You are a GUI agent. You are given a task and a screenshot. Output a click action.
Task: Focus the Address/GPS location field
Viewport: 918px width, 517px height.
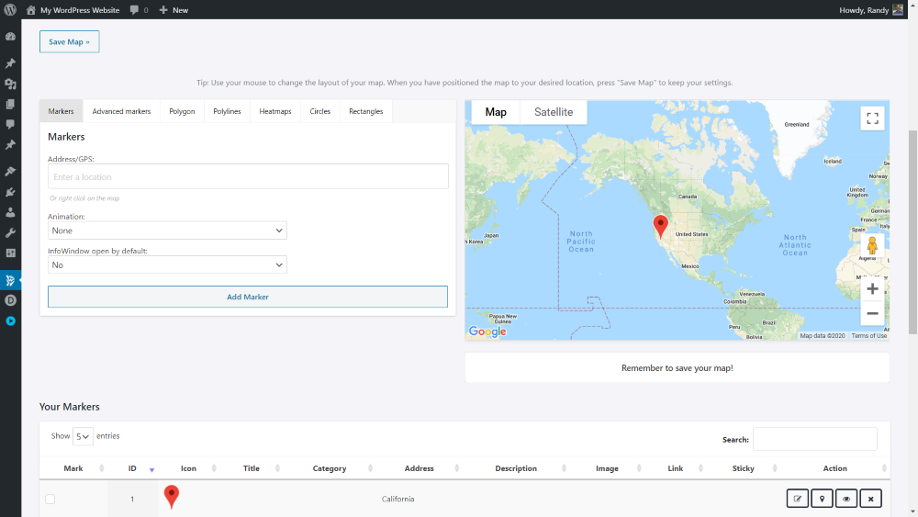pyautogui.click(x=248, y=176)
